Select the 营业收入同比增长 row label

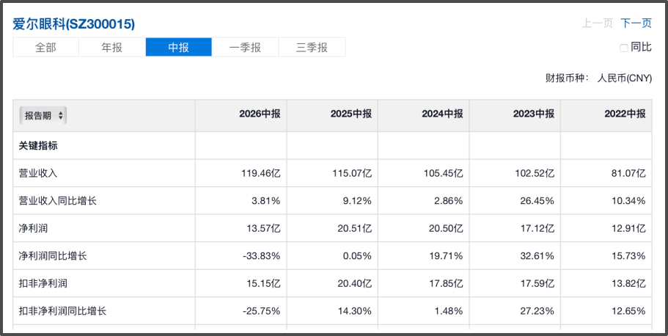tap(58, 201)
